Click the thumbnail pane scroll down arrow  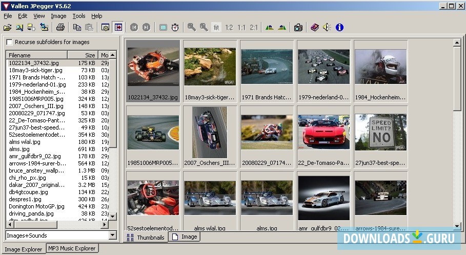[457, 226]
